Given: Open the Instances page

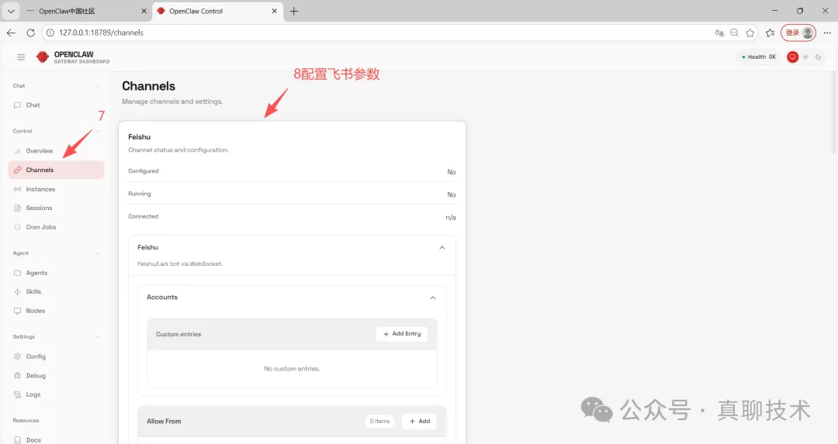Looking at the screenshot, I should (x=56, y=189).
